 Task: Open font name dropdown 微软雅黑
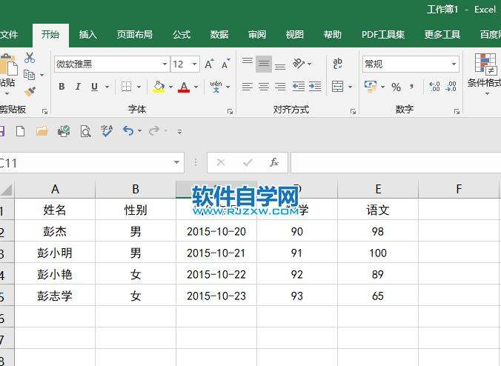point(165,64)
